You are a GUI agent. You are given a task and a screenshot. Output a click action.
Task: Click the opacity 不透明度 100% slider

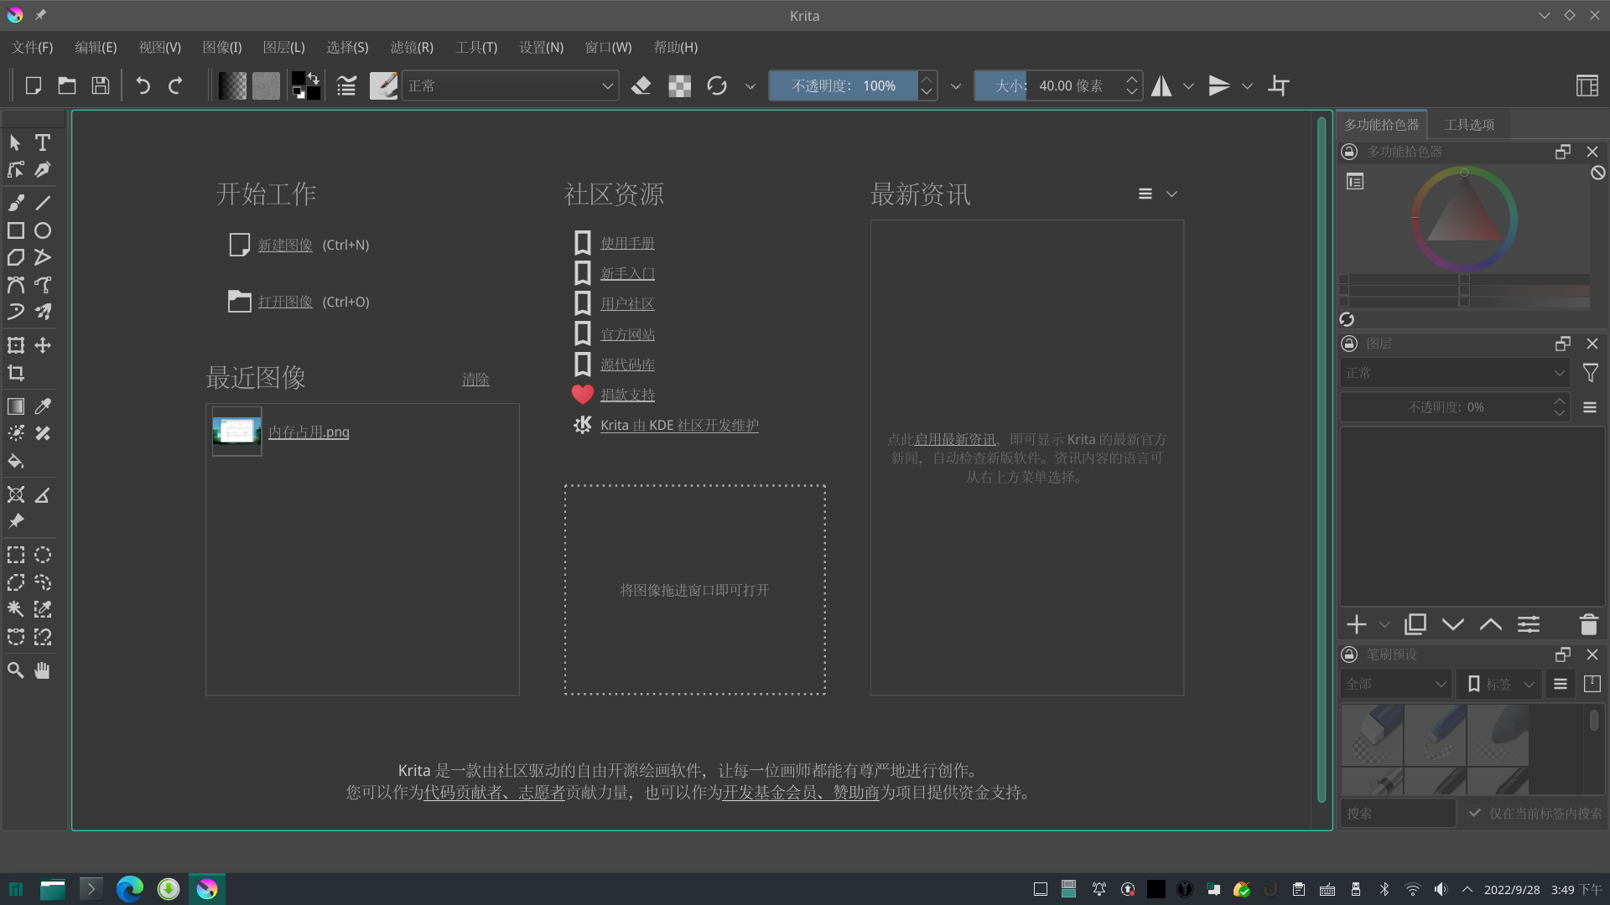coord(843,85)
